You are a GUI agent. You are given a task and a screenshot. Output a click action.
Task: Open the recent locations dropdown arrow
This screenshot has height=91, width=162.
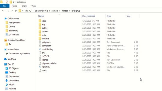[12, 11]
